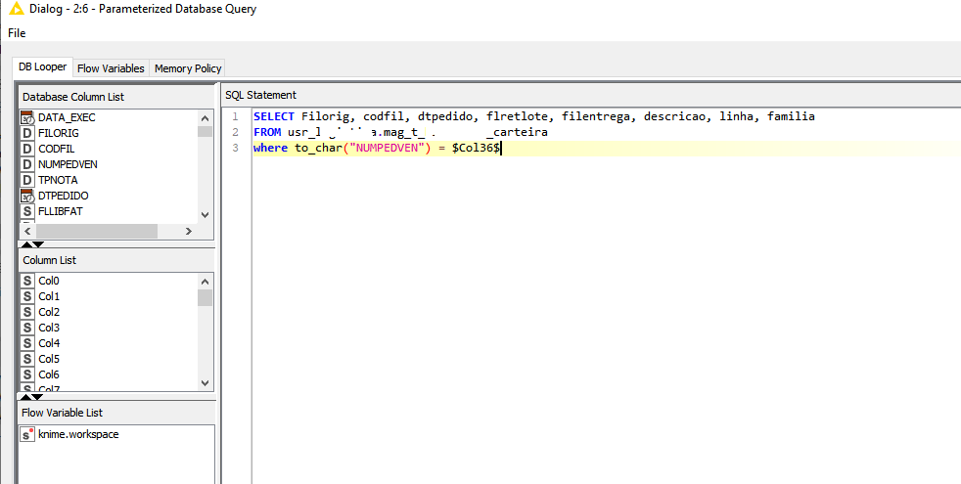Switch to the DB Looper tab
The width and height of the screenshot is (961, 484).
pyautogui.click(x=42, y=67)
